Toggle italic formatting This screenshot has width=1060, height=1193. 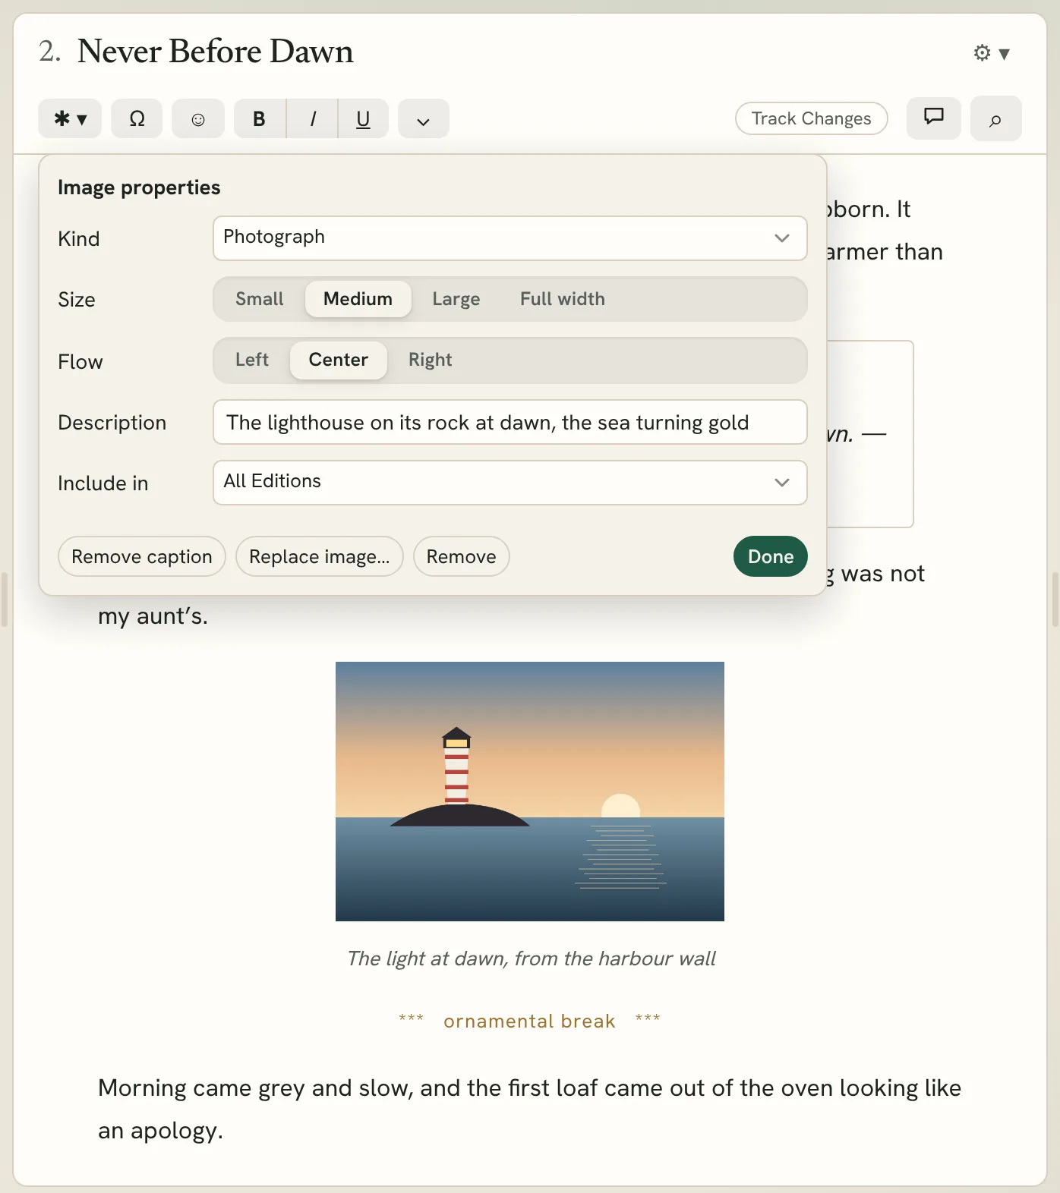[x=312, y=118]
